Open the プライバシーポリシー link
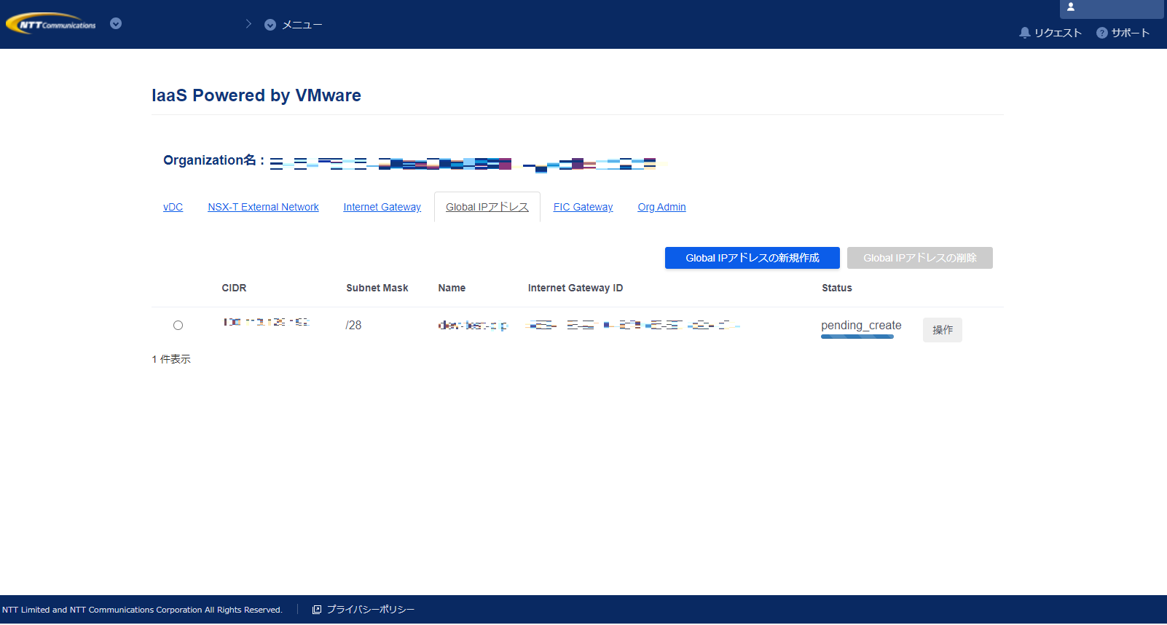The width and height of the screenshot is (1167, 625). pyautogui.click(x=370, y=610)
